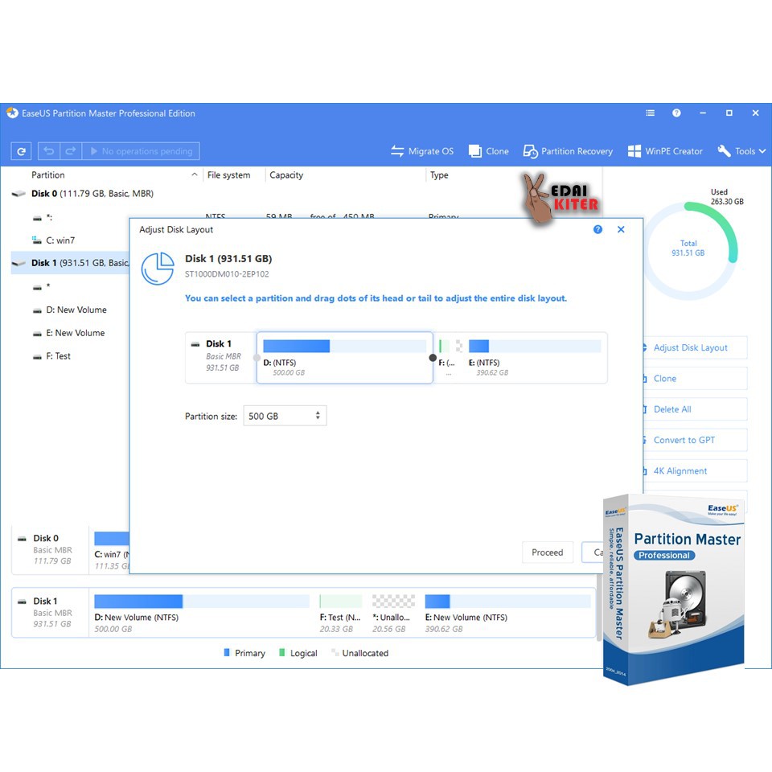The width and height of the screenshot is (772, 772).
Task: Click the Refresh icon in the toolbar
Action: [x=22, y=151]
